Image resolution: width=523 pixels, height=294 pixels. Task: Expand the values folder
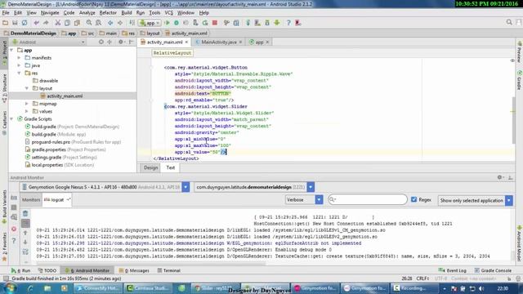27,111
